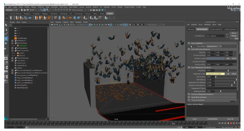244x131 pixels.
Task: Open the Deform menu
Action: click(96, 7)
